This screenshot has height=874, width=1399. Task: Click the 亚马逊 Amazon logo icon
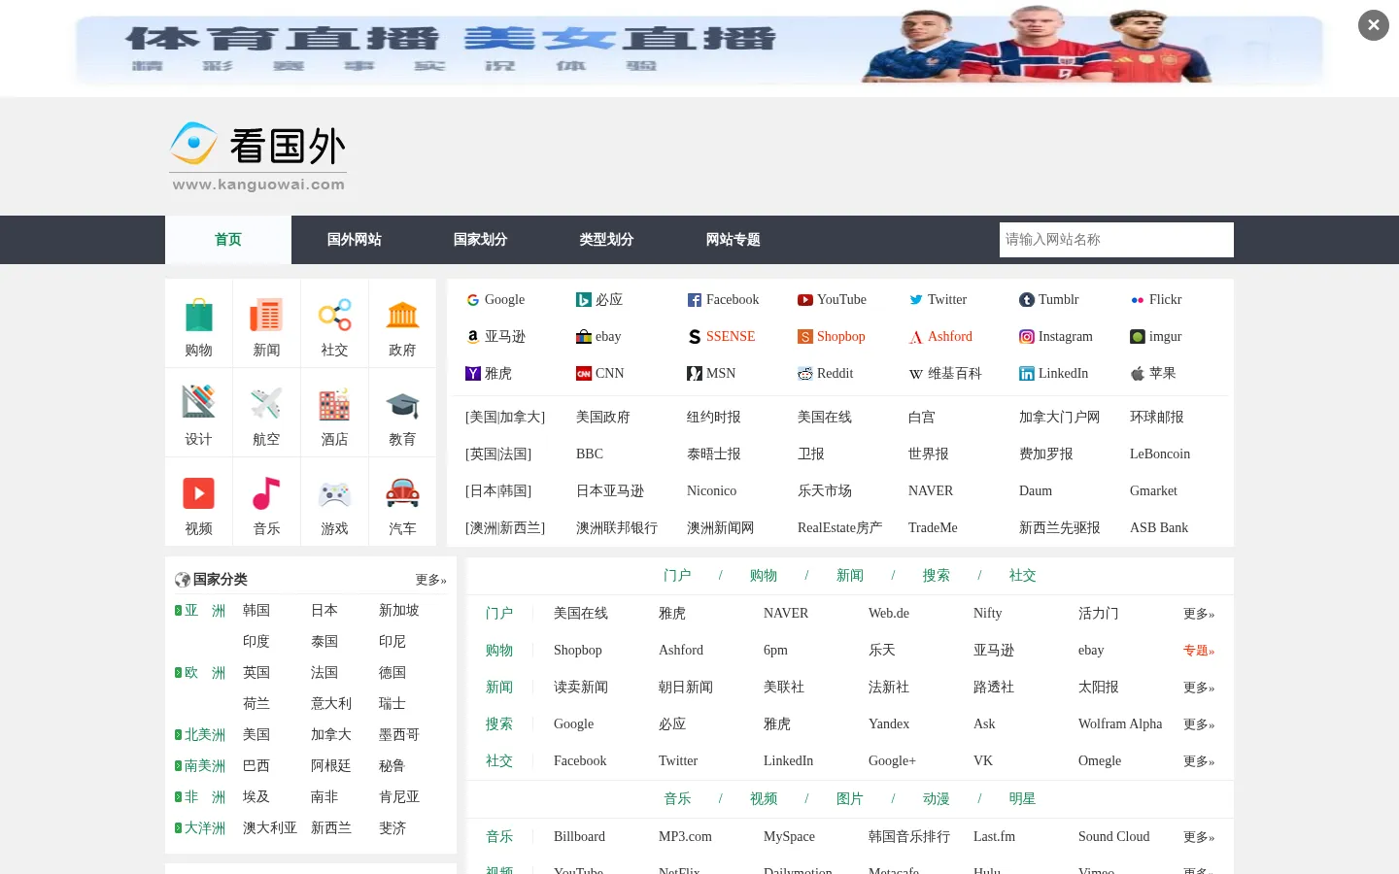tap(473, 337)
